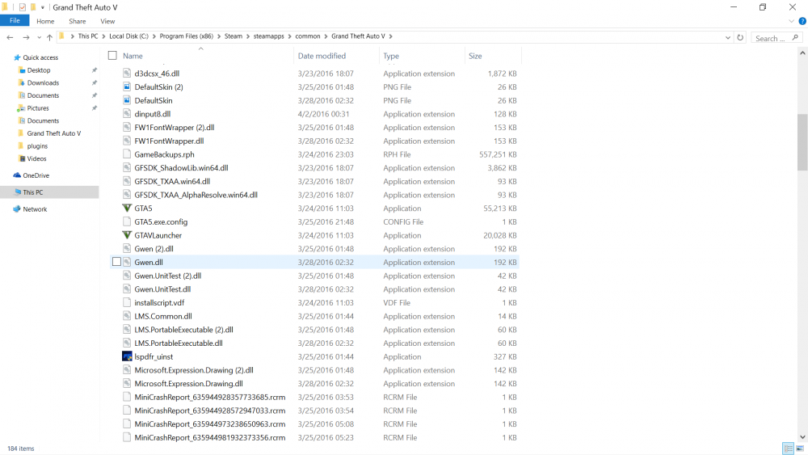Open Grand Theft Auto V quick access folder
Image resolution: width=808 pixels, height=455 pixels.
click(x=53, y=133)
